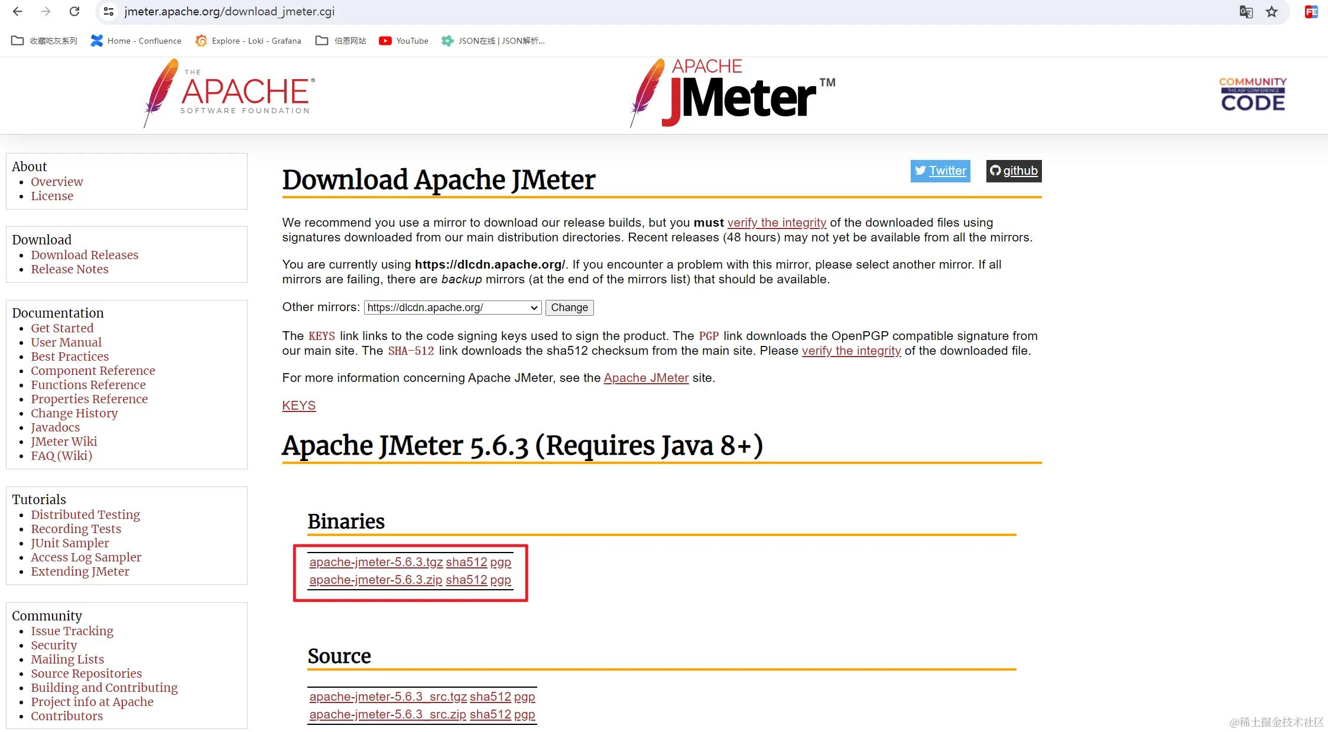
Task: Open Contributors link
Action: click(67, 716)
